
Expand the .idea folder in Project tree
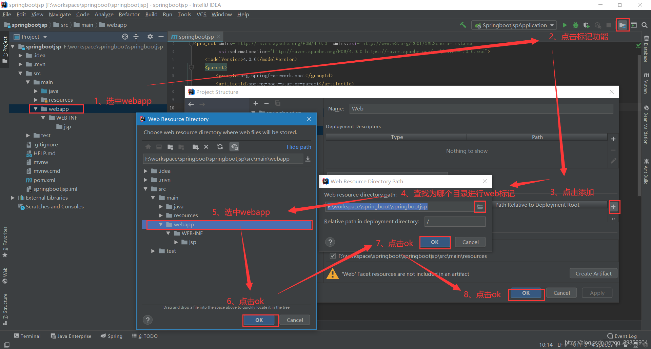click(21, 56)
